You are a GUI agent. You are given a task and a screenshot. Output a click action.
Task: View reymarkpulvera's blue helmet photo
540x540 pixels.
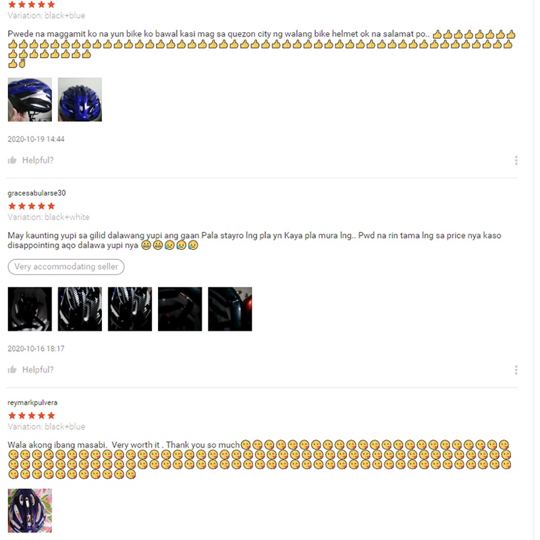click(x=30, y=511)
